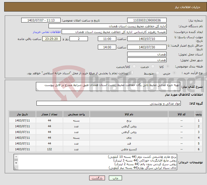The image size is (207, 185).
Task: Click the کد کالا column header
Action: pyautogui.click(x=181, y=114)
